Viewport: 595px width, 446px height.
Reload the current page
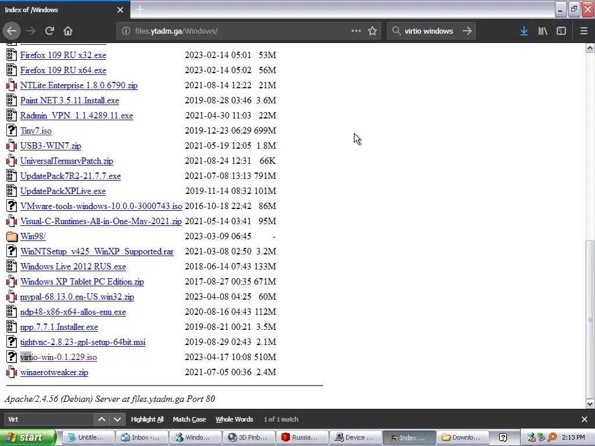[x=49, y=31]
